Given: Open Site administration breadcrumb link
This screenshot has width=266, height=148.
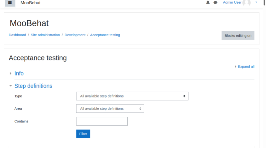Looking at the screenshot, I should pos(45,35).
